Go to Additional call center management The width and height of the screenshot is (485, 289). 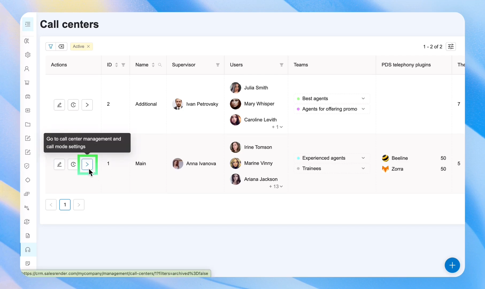(x=87, y=105)
